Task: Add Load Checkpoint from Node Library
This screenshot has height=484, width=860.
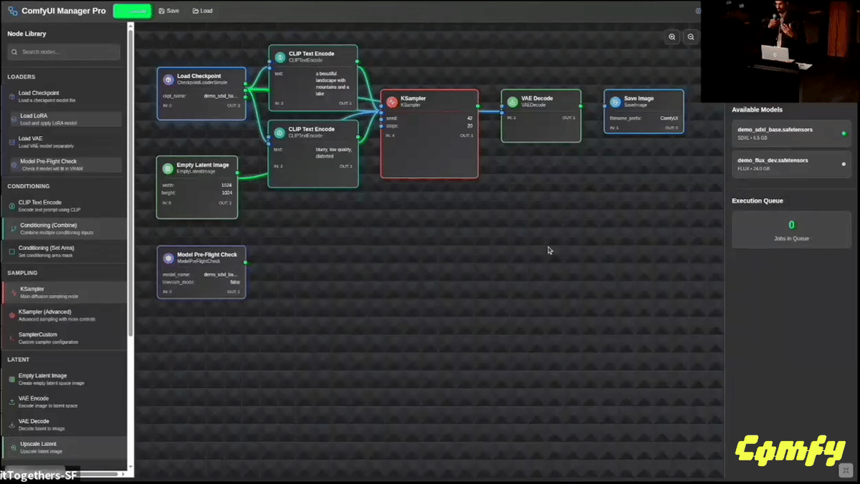Action: [x=63, y=96]
